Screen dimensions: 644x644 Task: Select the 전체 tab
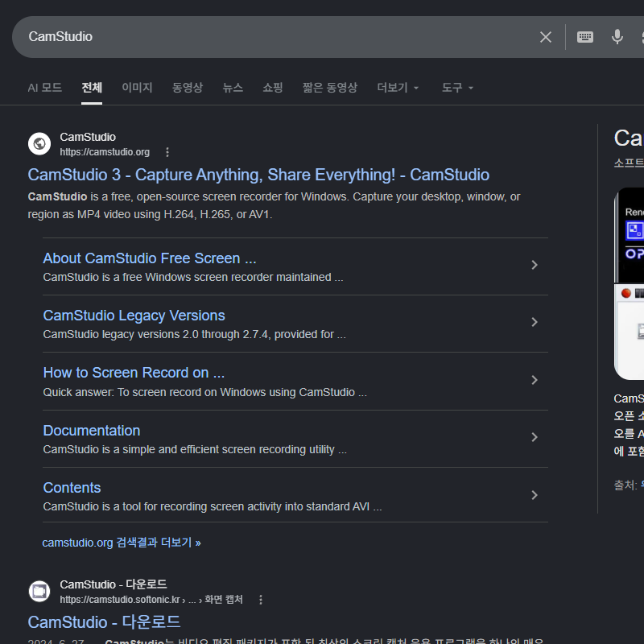pos(92,88)
